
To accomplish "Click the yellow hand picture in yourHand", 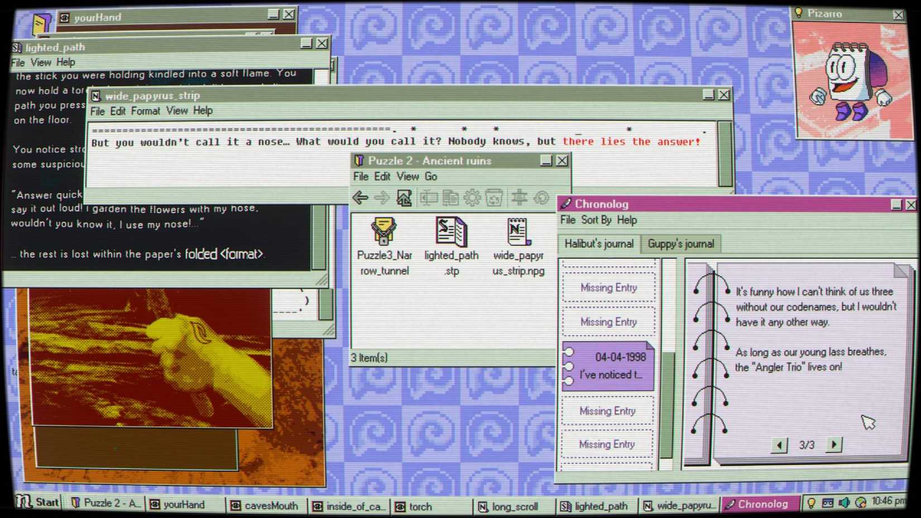I will [150, 359].
